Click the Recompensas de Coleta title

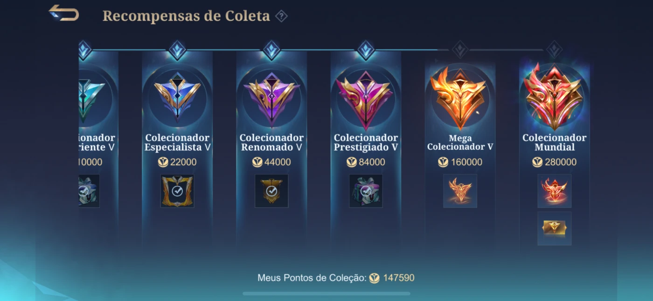186,16
